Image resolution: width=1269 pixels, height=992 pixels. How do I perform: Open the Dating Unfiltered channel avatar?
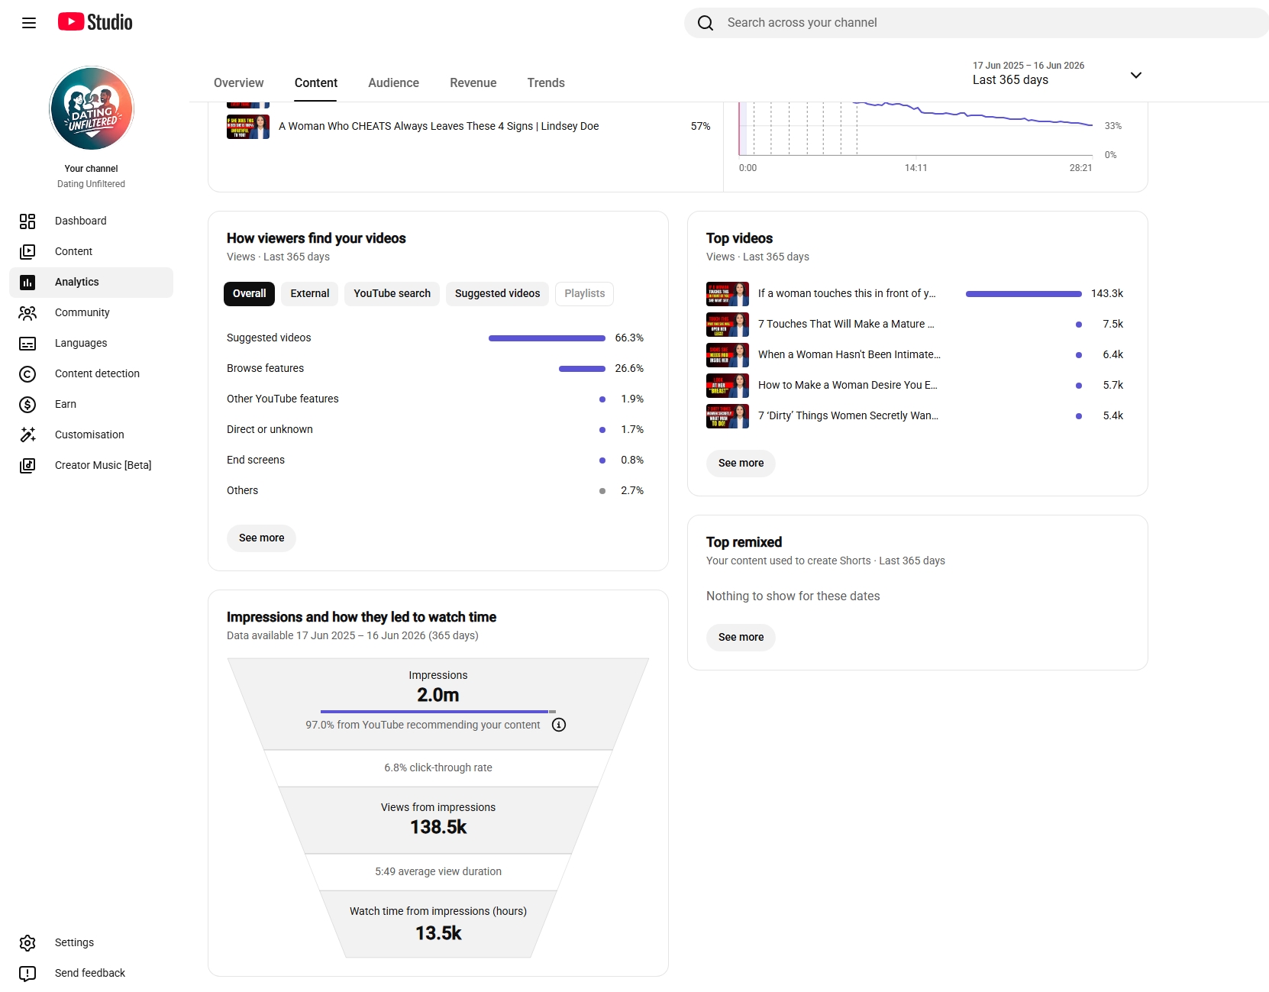[x=92, y=108]
